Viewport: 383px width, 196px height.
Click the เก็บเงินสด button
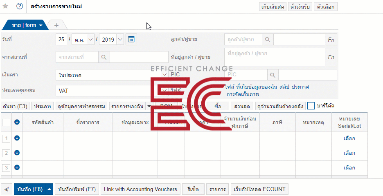click(x=273, y=7)
